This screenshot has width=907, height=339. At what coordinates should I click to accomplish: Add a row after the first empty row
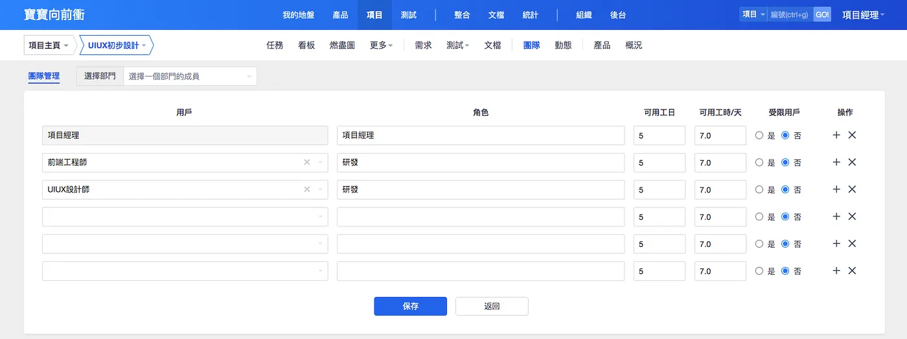(836, 216)
